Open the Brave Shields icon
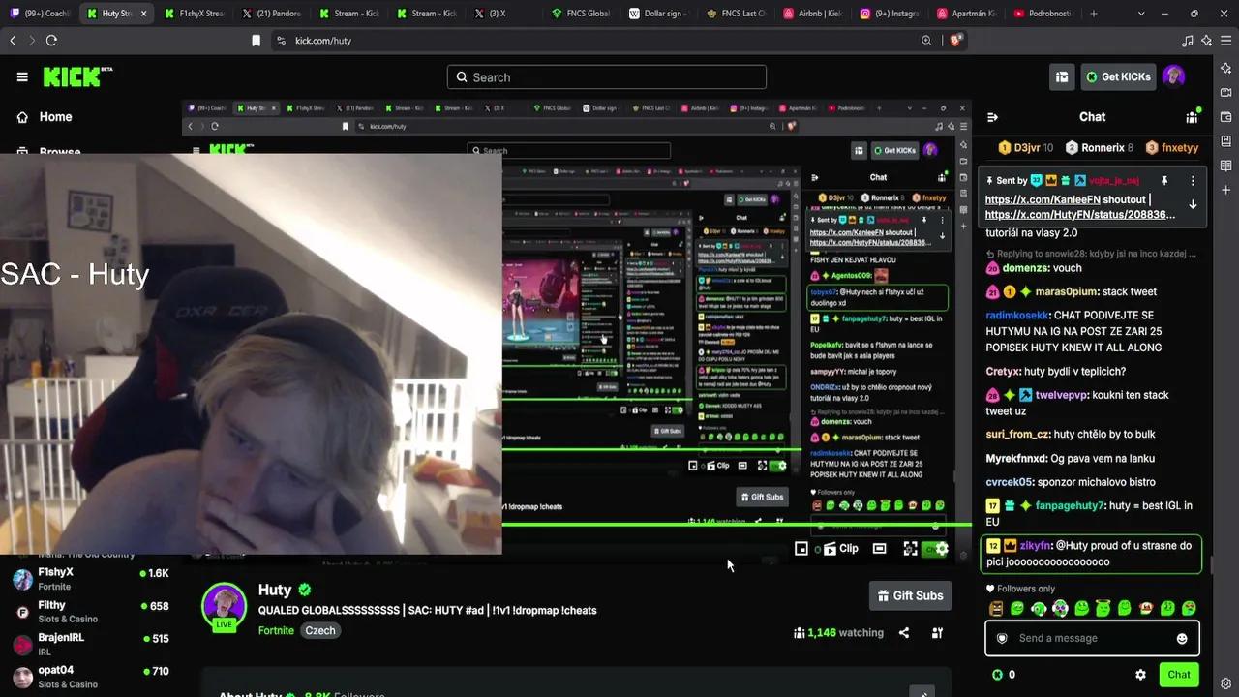The image size is (1239, 697). click(955, 41)
